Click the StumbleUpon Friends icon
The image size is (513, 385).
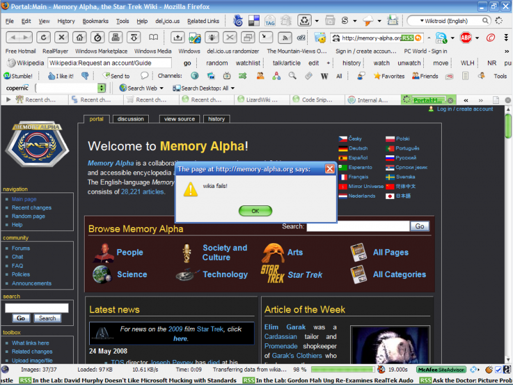425,76
